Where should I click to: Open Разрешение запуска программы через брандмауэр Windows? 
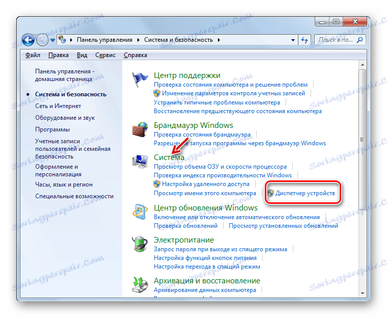(x=240, y=143)
